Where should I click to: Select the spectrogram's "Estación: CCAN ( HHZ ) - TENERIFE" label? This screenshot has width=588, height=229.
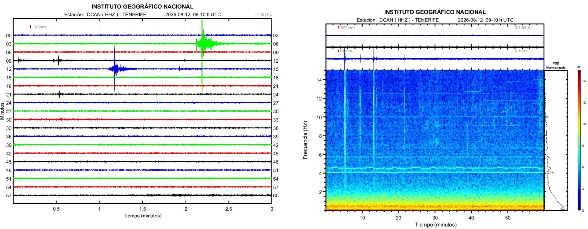[398, 20]
